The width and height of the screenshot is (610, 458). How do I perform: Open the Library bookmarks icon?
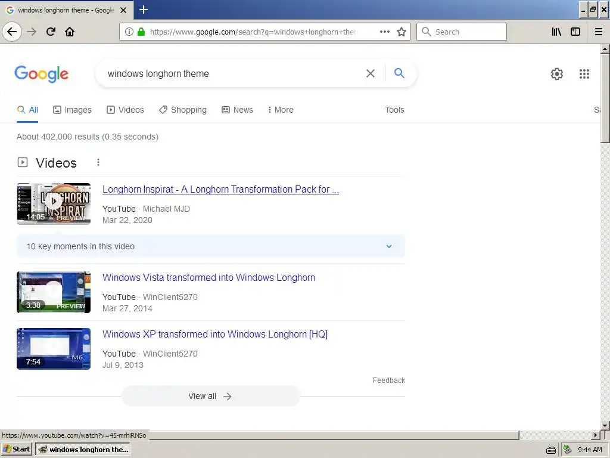click(557, 32)
